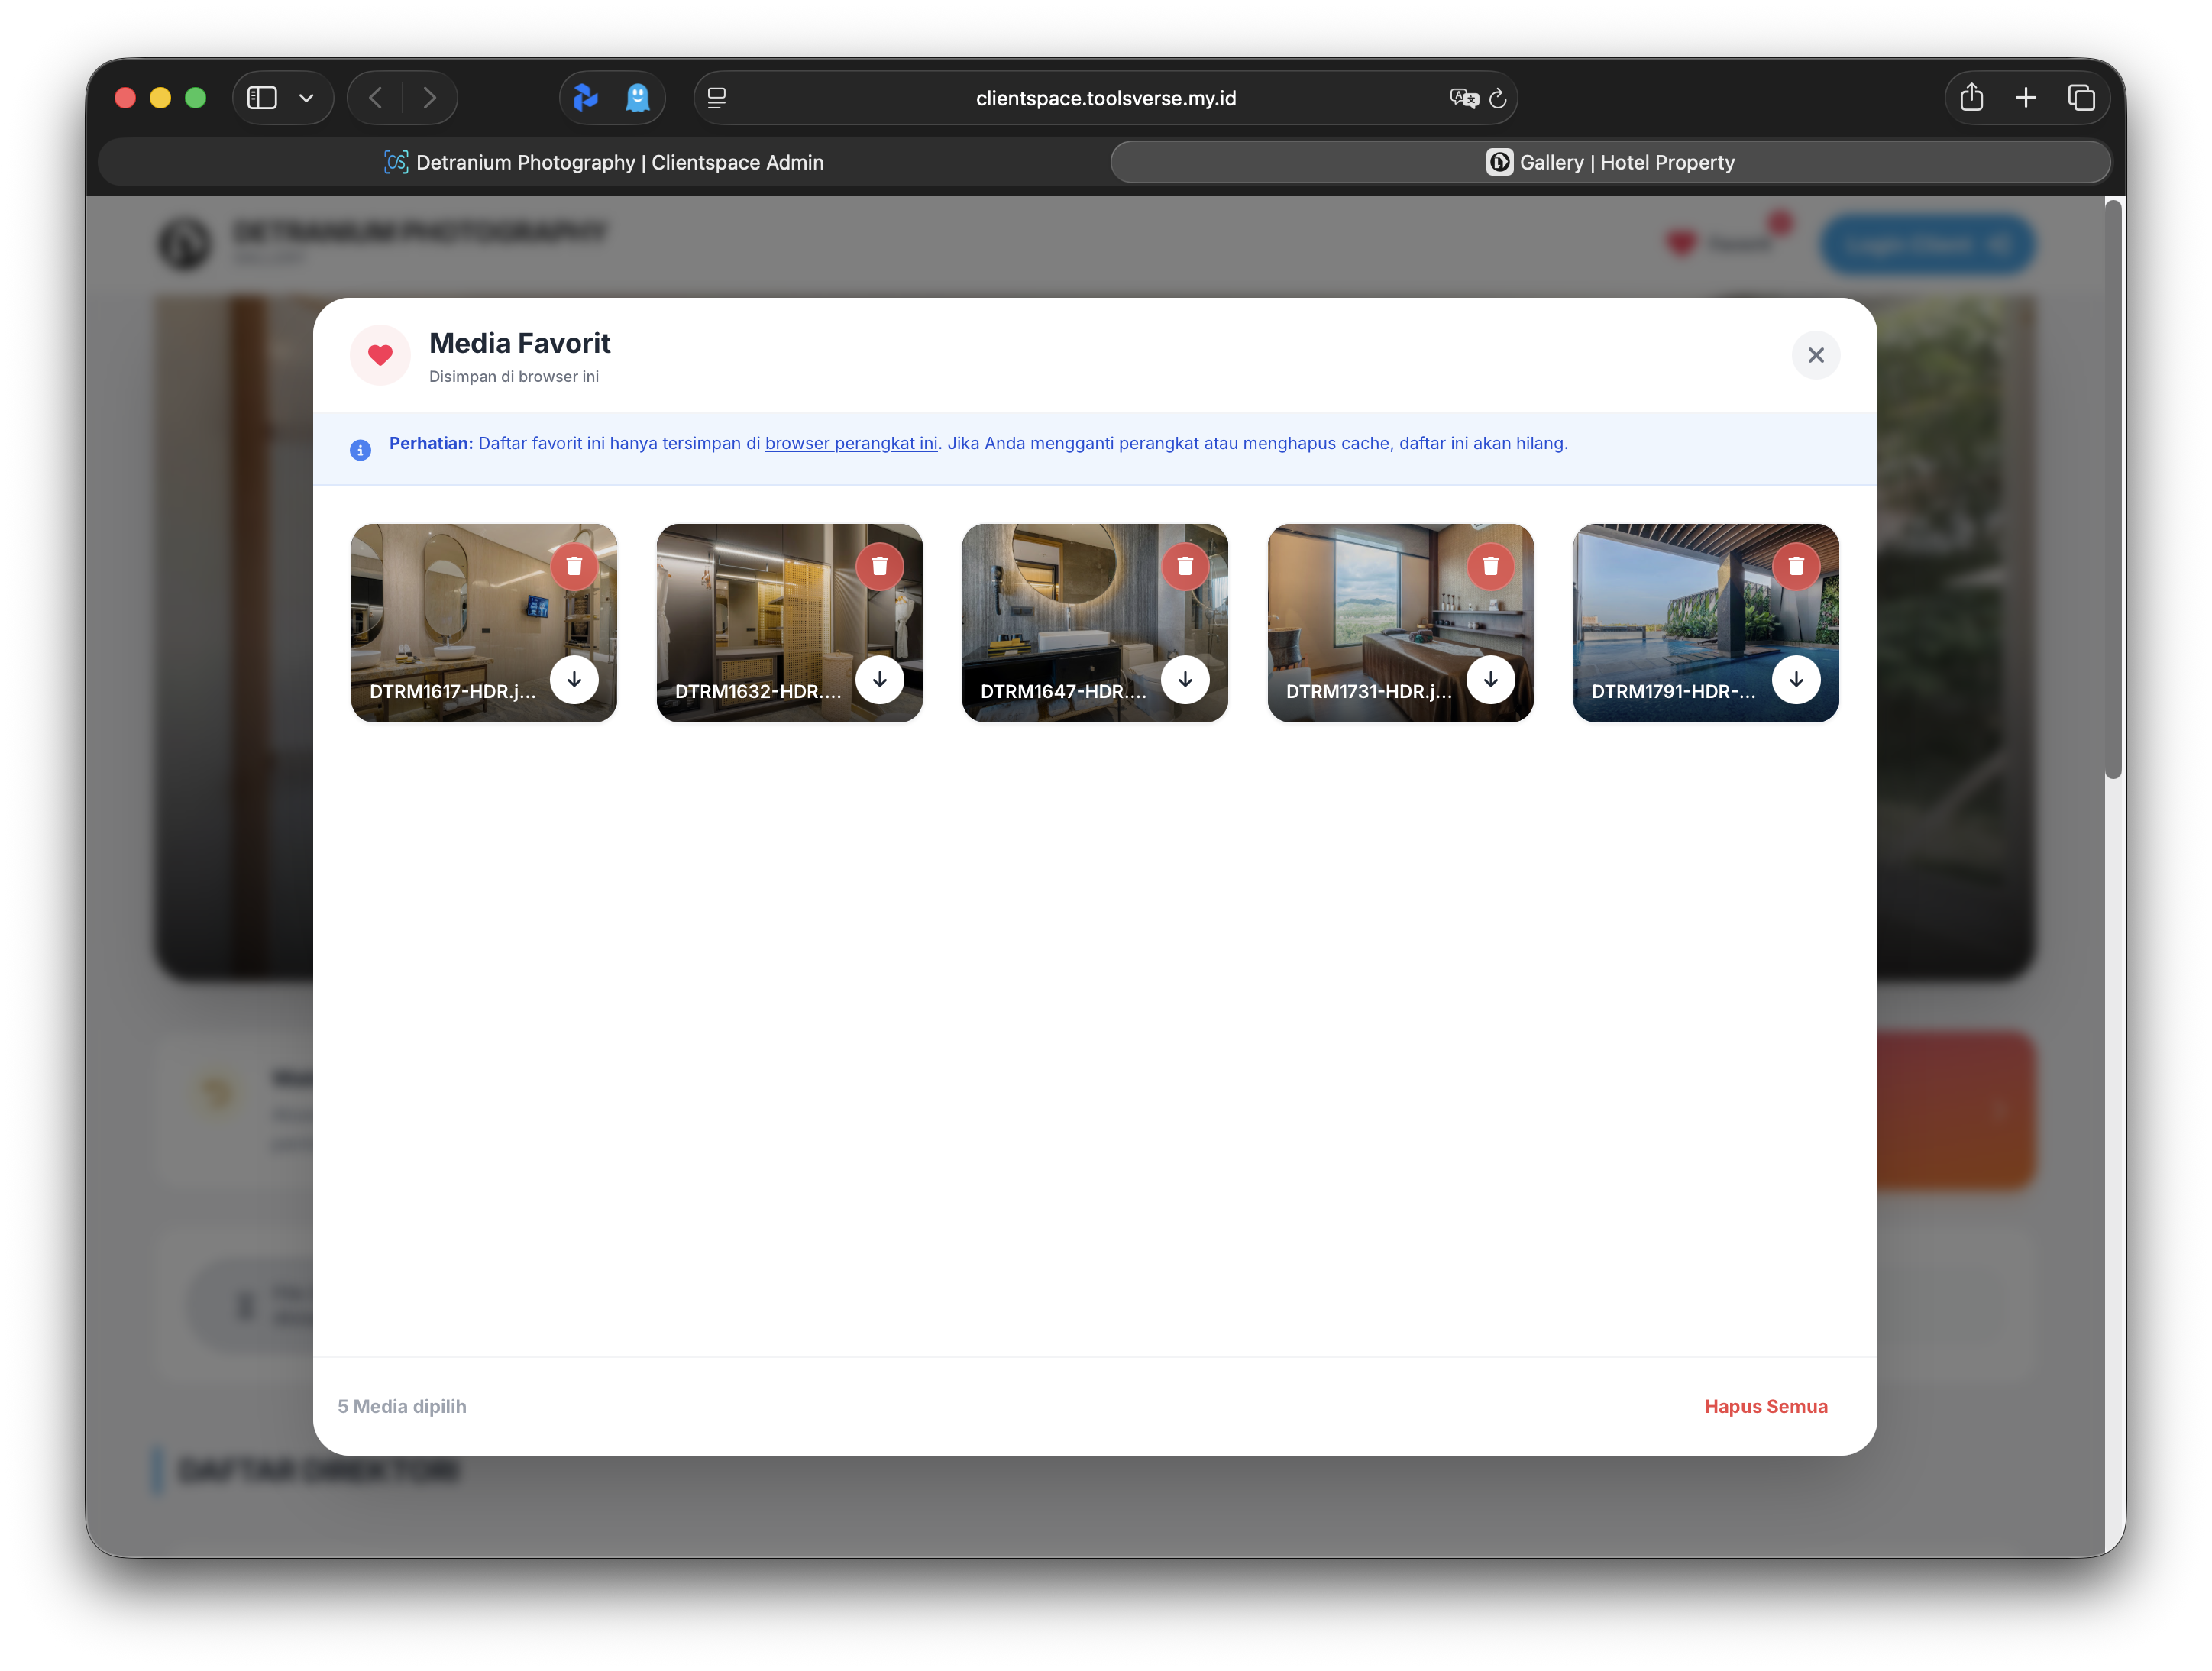Screen dimensions: 2212x1671
Task: Click Hapus Semua to clear all favorites
Action: pyautogui.click(x=1765, y=1406)
